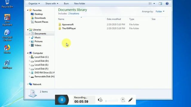This screenshot has height=107, width=191.
Task: Launch Avro Spell Checker desktop shortcut
Action: [7, 35]
